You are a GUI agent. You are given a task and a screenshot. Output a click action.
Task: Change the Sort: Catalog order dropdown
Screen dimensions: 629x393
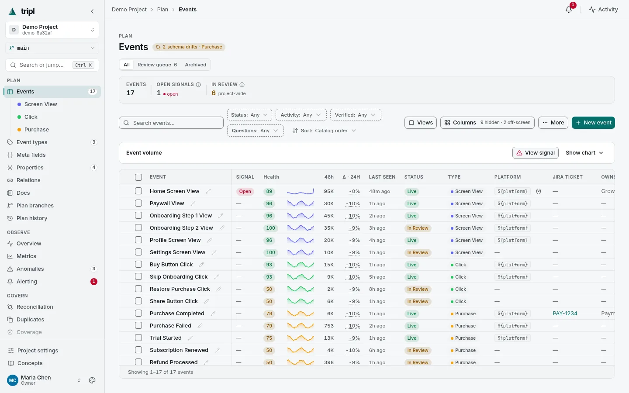click(324, 131)
